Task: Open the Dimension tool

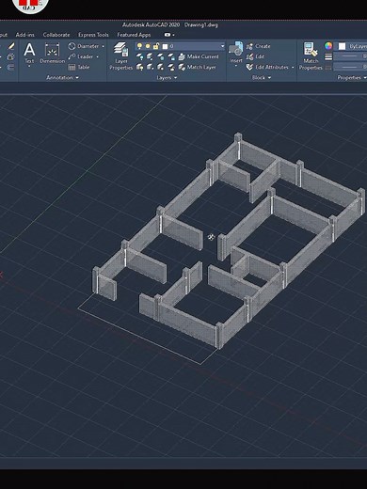Action: pos(52,54)
